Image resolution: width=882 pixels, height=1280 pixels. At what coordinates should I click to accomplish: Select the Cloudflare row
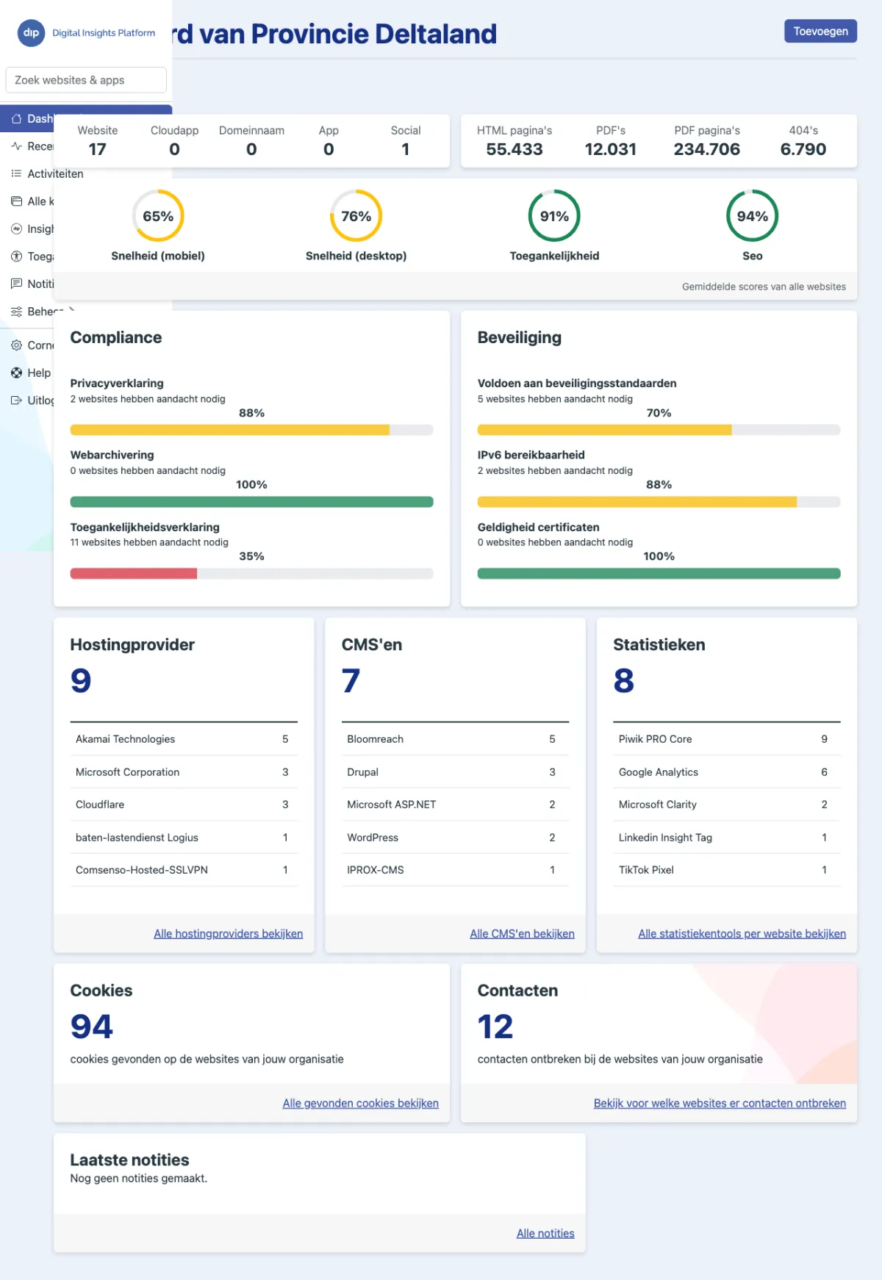[x=184, y=805]
